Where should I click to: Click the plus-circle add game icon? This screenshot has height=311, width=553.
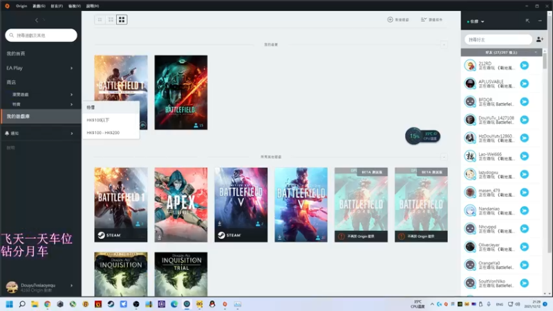(x=390, y=20)
